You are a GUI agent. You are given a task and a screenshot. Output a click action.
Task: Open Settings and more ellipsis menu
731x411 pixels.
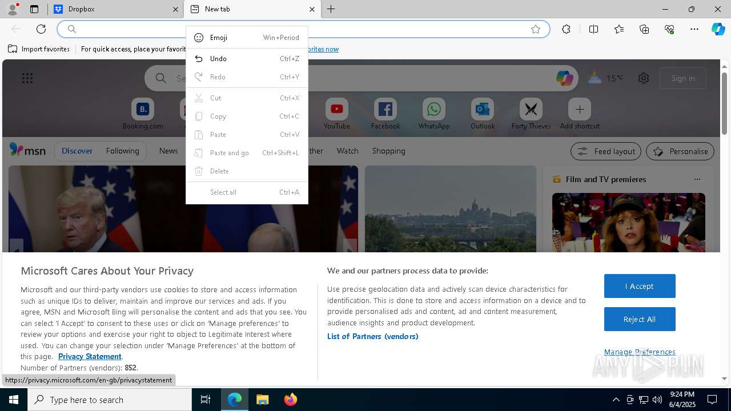click(694, 29)
